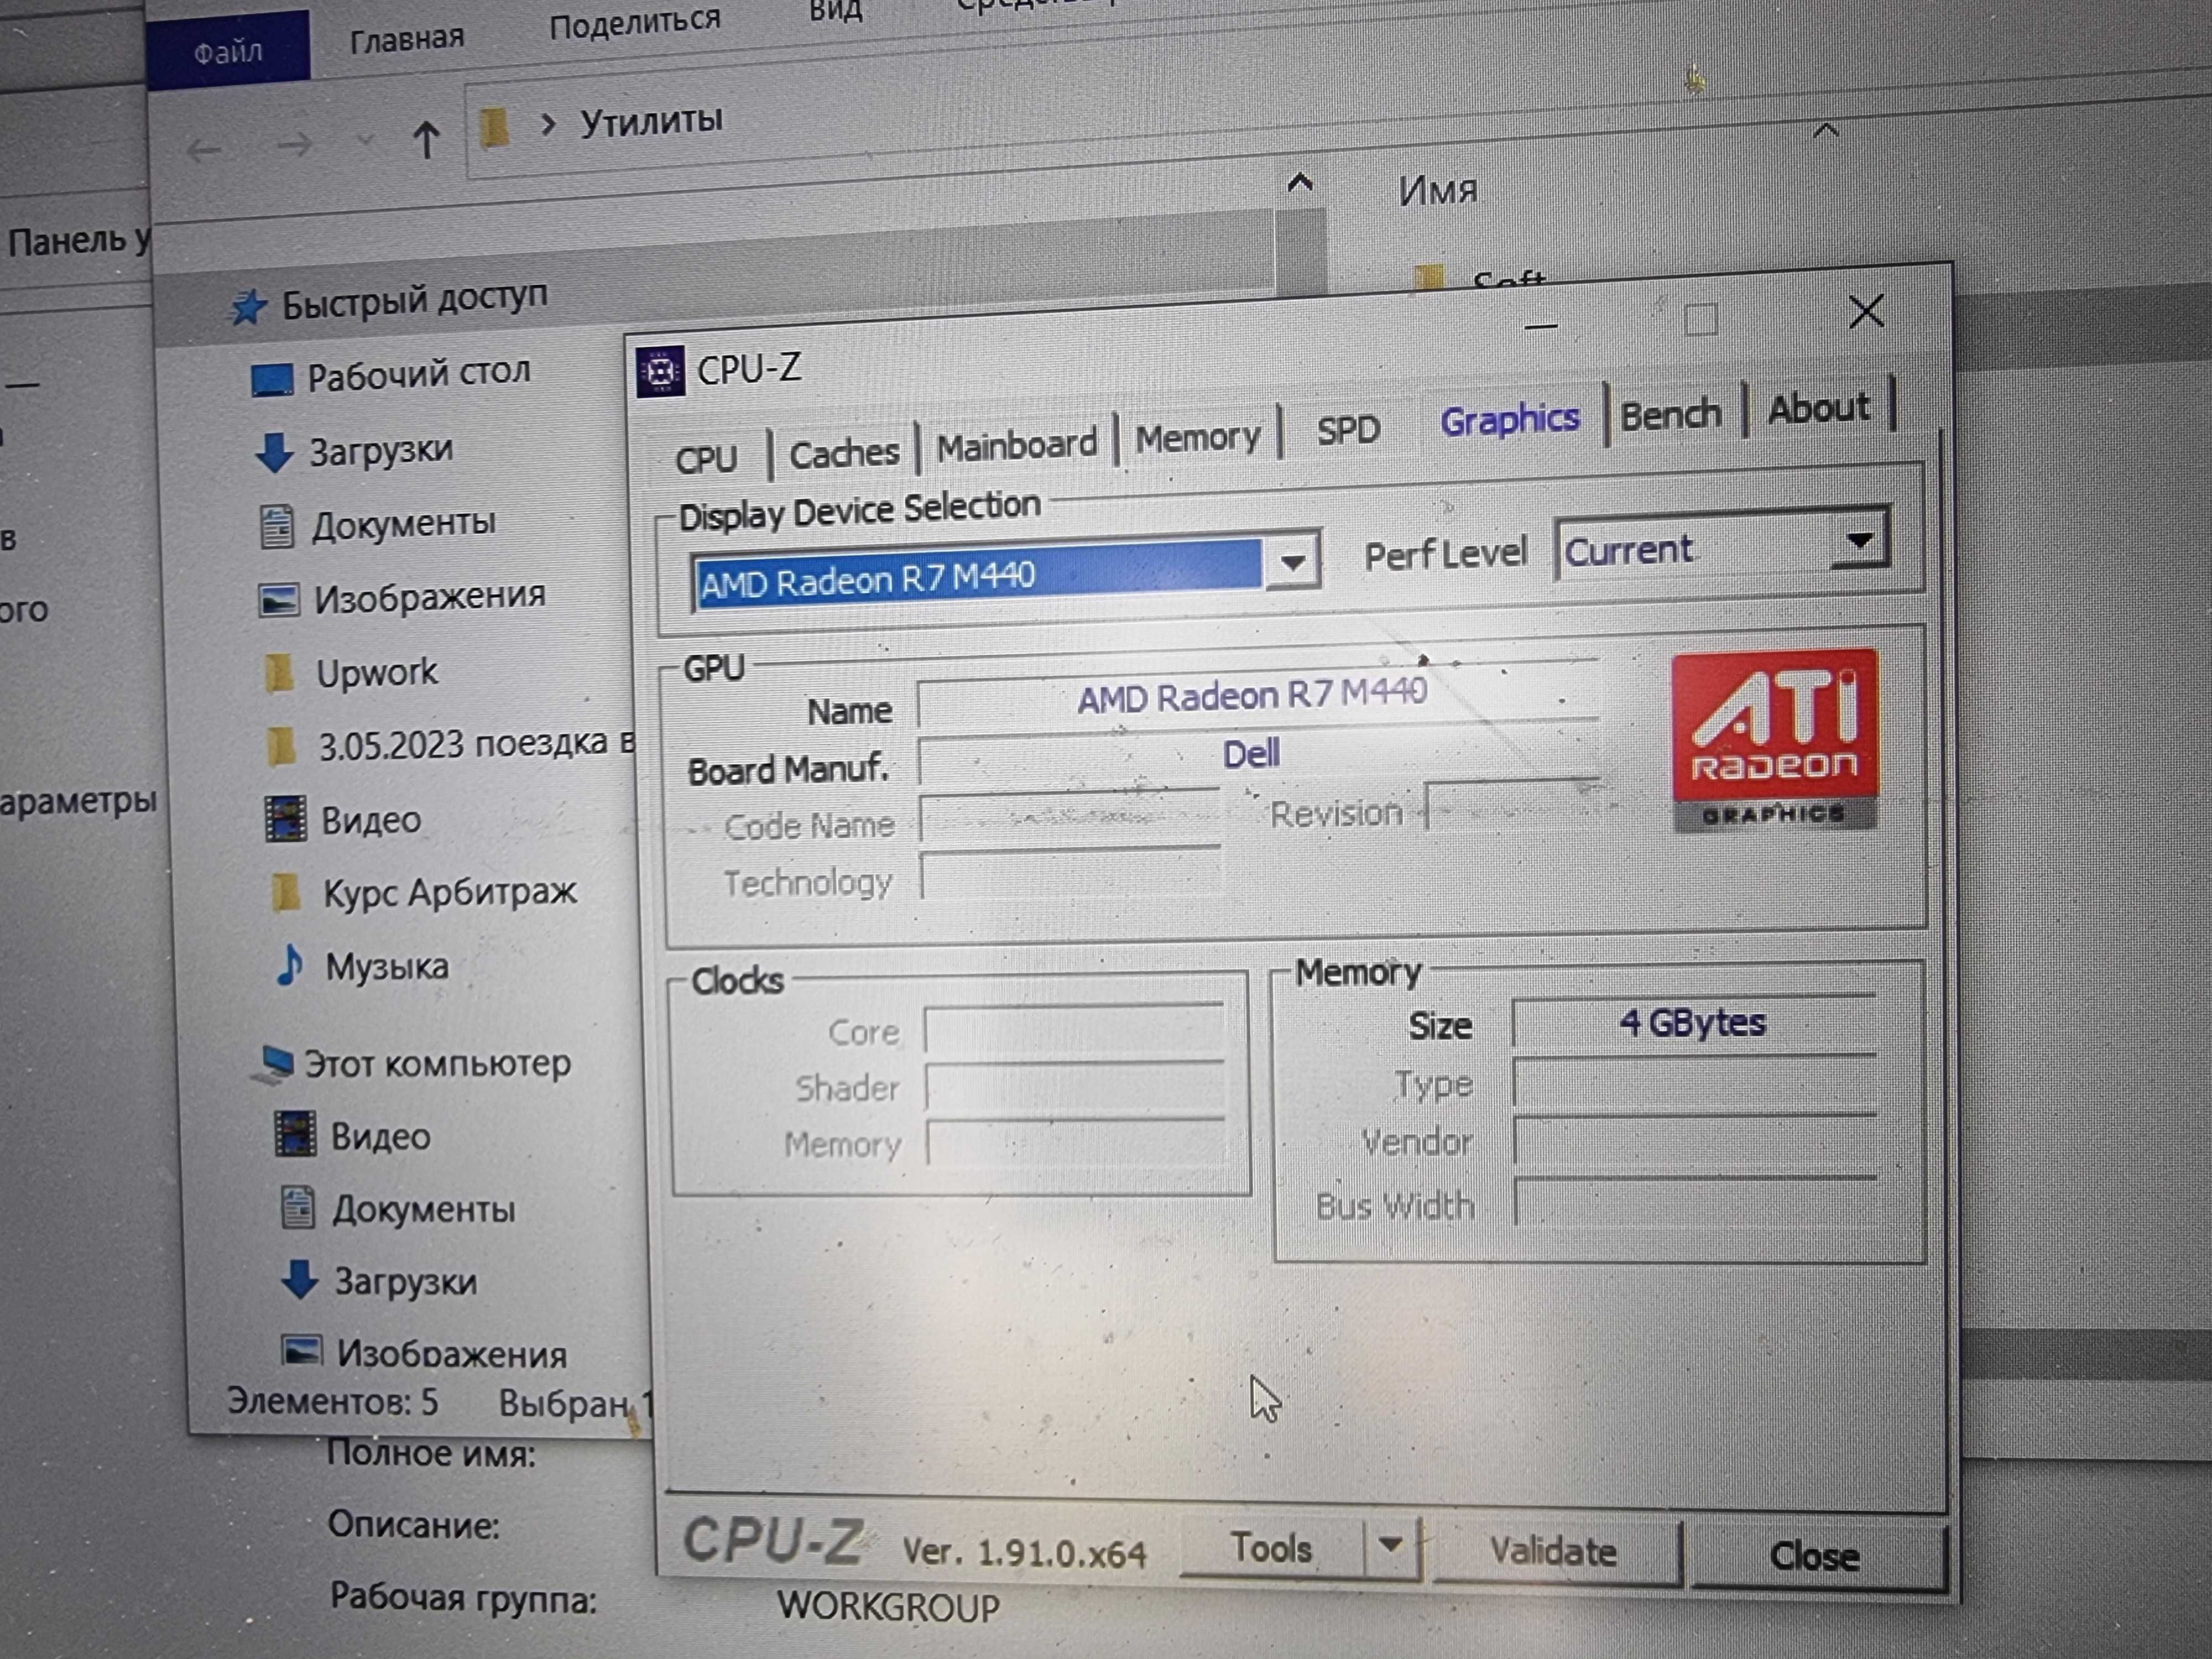Click the Этот компьютер computer icon
This screenshot has width=2212, height=1659.
click(273, 1064)
